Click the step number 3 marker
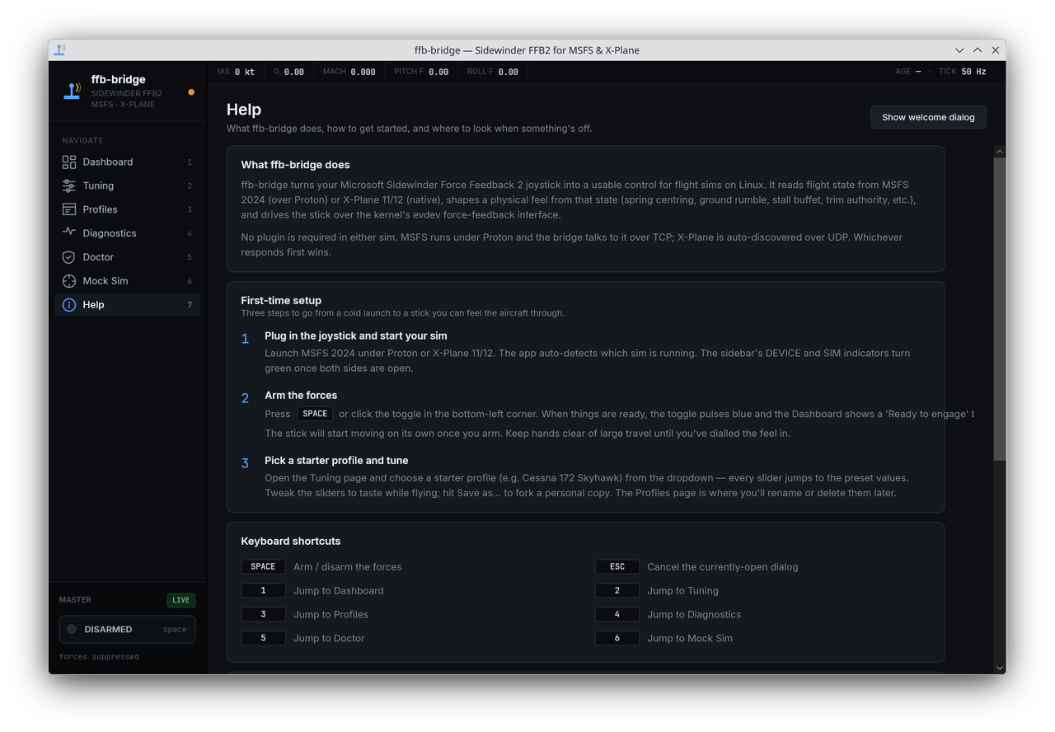The height and width of the screenshot is (732, 1055). coord(245,463)
